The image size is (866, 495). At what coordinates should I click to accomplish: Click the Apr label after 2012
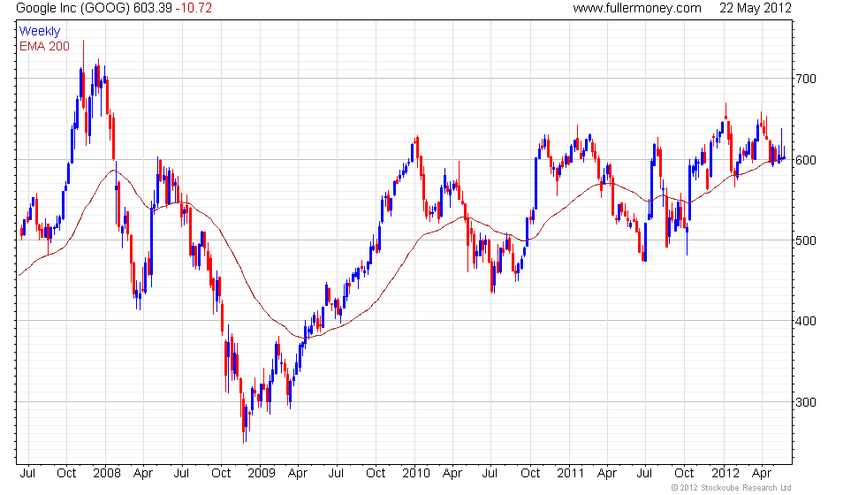click(762, 474)
